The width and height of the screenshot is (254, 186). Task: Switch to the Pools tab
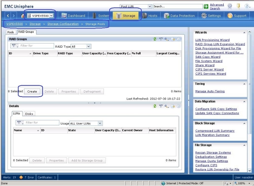click(x=11, y=32)
